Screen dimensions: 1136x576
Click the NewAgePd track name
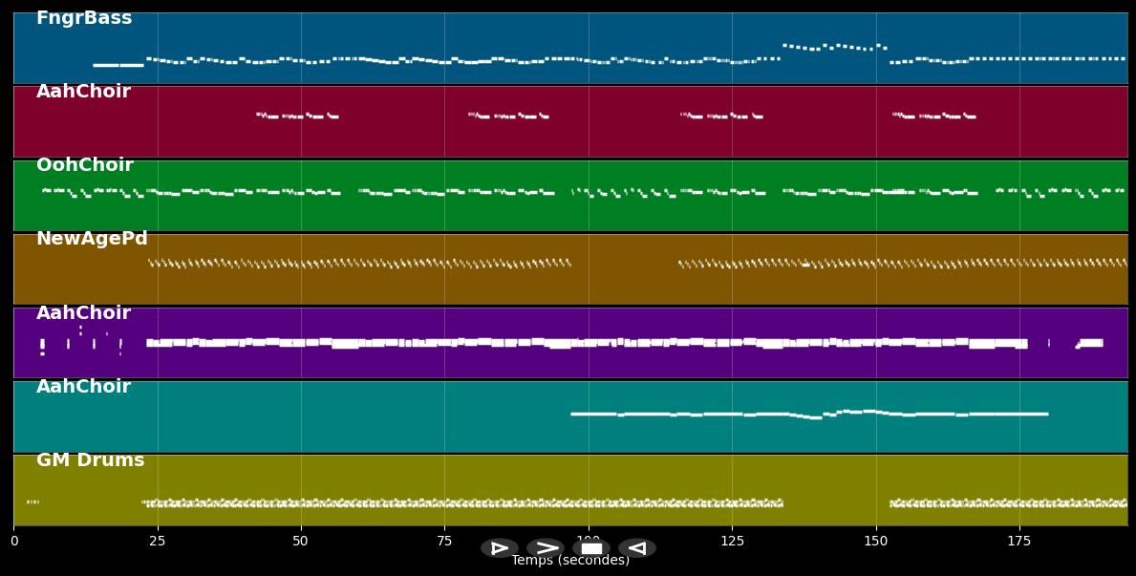pos(92,239)
